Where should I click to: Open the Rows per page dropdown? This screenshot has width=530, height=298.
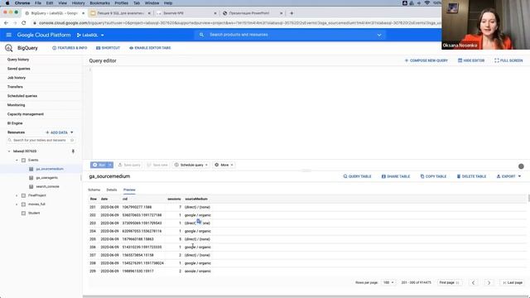(x=388, y=282)
